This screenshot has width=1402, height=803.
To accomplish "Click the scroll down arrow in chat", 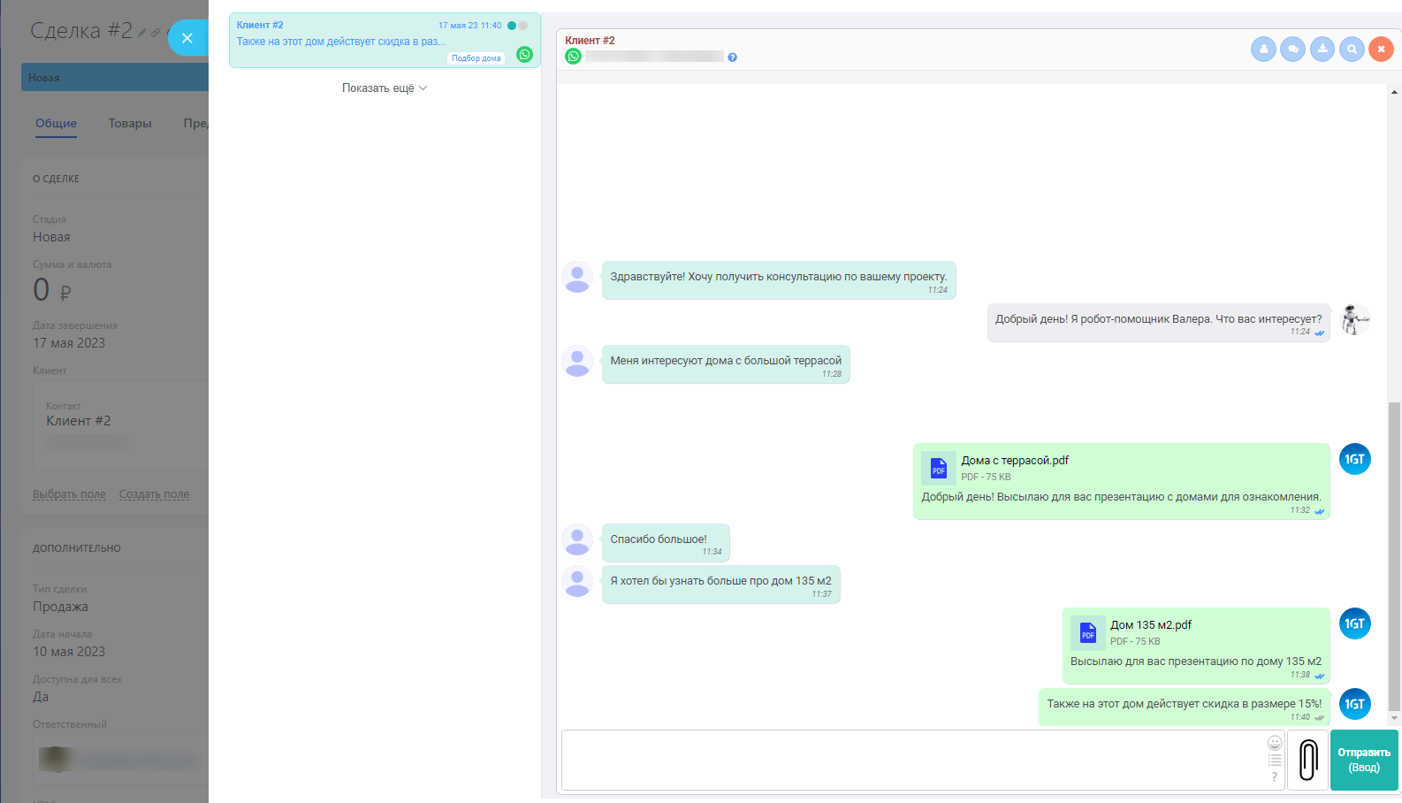I will (1394, 718).
